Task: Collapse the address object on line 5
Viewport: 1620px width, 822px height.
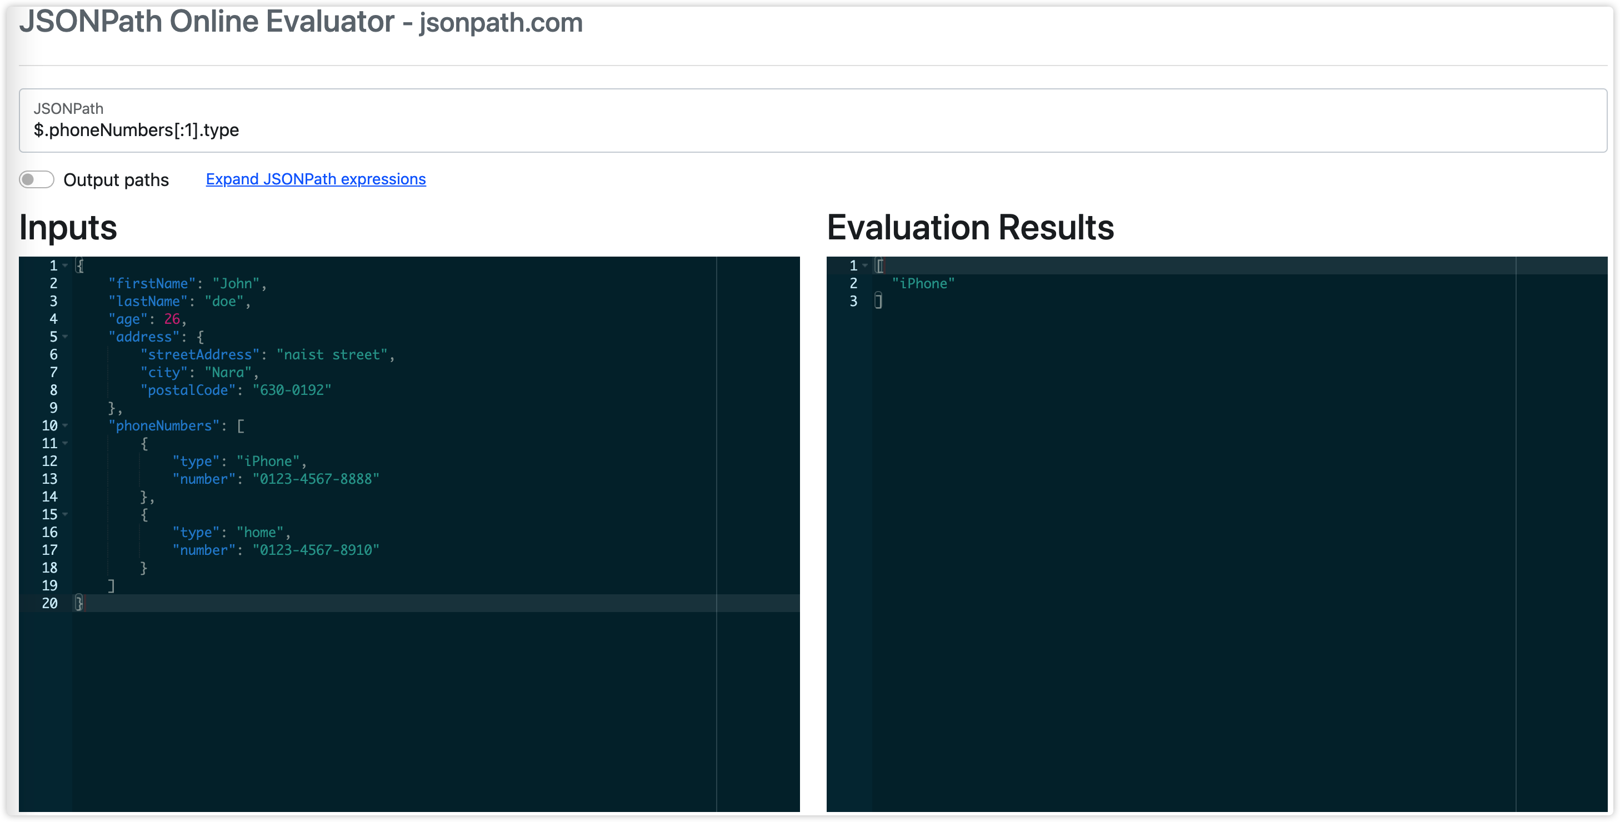Action: point(66,337)
